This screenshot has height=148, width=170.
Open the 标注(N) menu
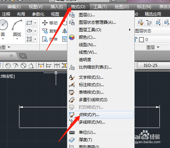pyautogui.click(x=144, y=7)
